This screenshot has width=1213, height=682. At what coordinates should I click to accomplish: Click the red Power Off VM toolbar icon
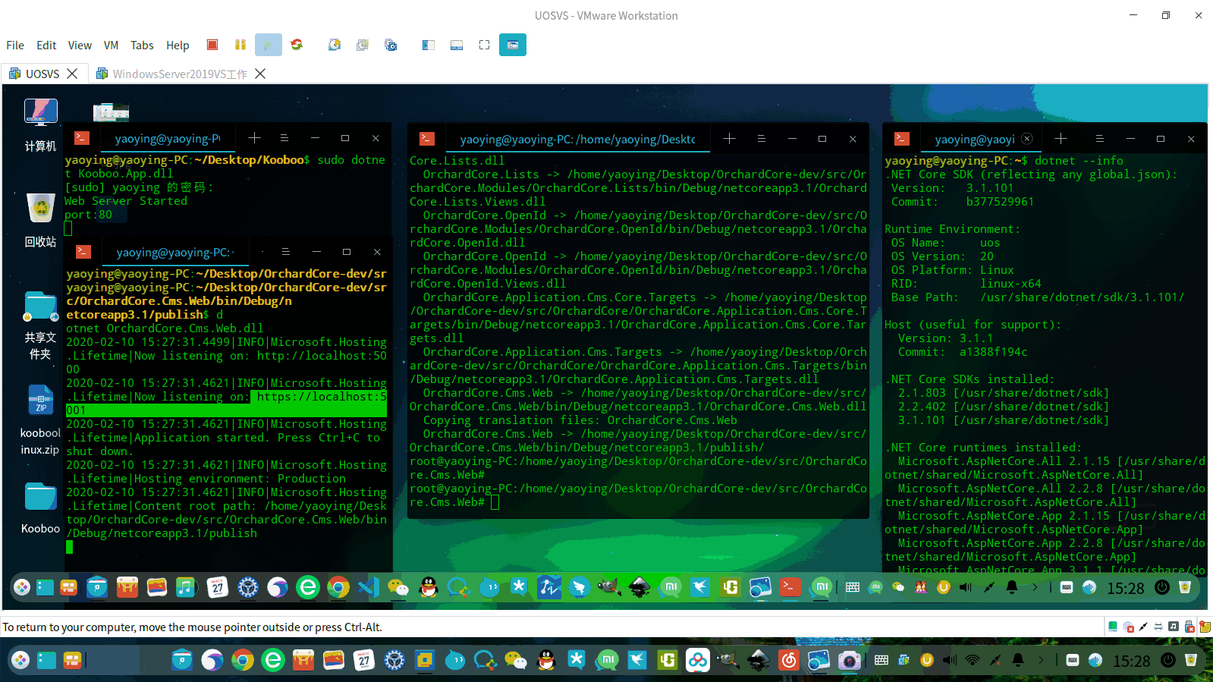coord(212,45)
